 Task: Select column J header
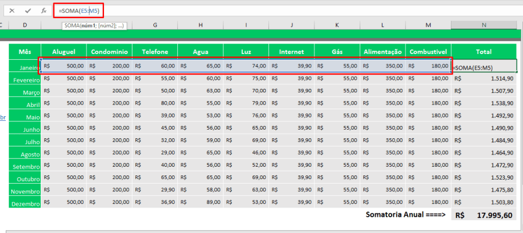click(292, 25)
